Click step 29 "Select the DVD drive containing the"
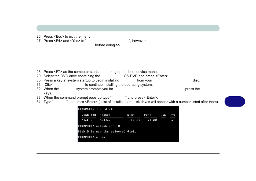 coord(72,76)
